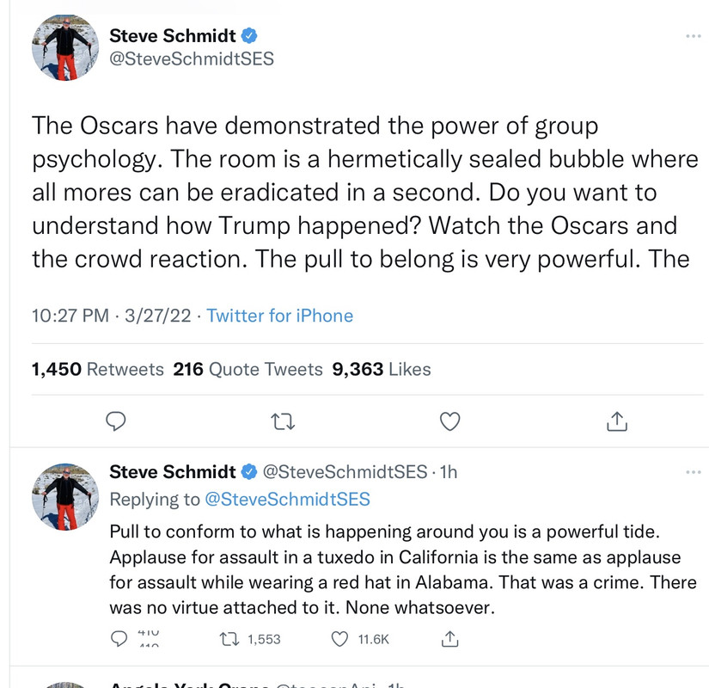
Task: Like the reply with 11.6K likes
Action: tap(340, 639)
